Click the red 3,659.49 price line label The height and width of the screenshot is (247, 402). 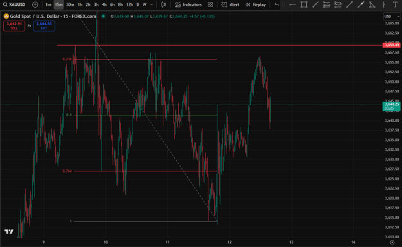(392, 45)
